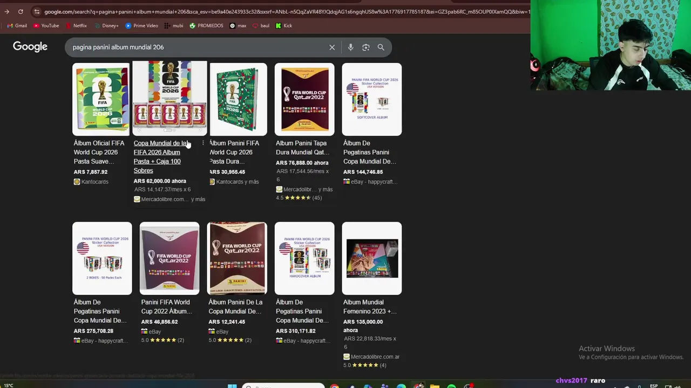Image resolution: width=691 pixels, height=388 pixels.
Task: Open the Softcover Album USA version image
Action: point(372,99)
